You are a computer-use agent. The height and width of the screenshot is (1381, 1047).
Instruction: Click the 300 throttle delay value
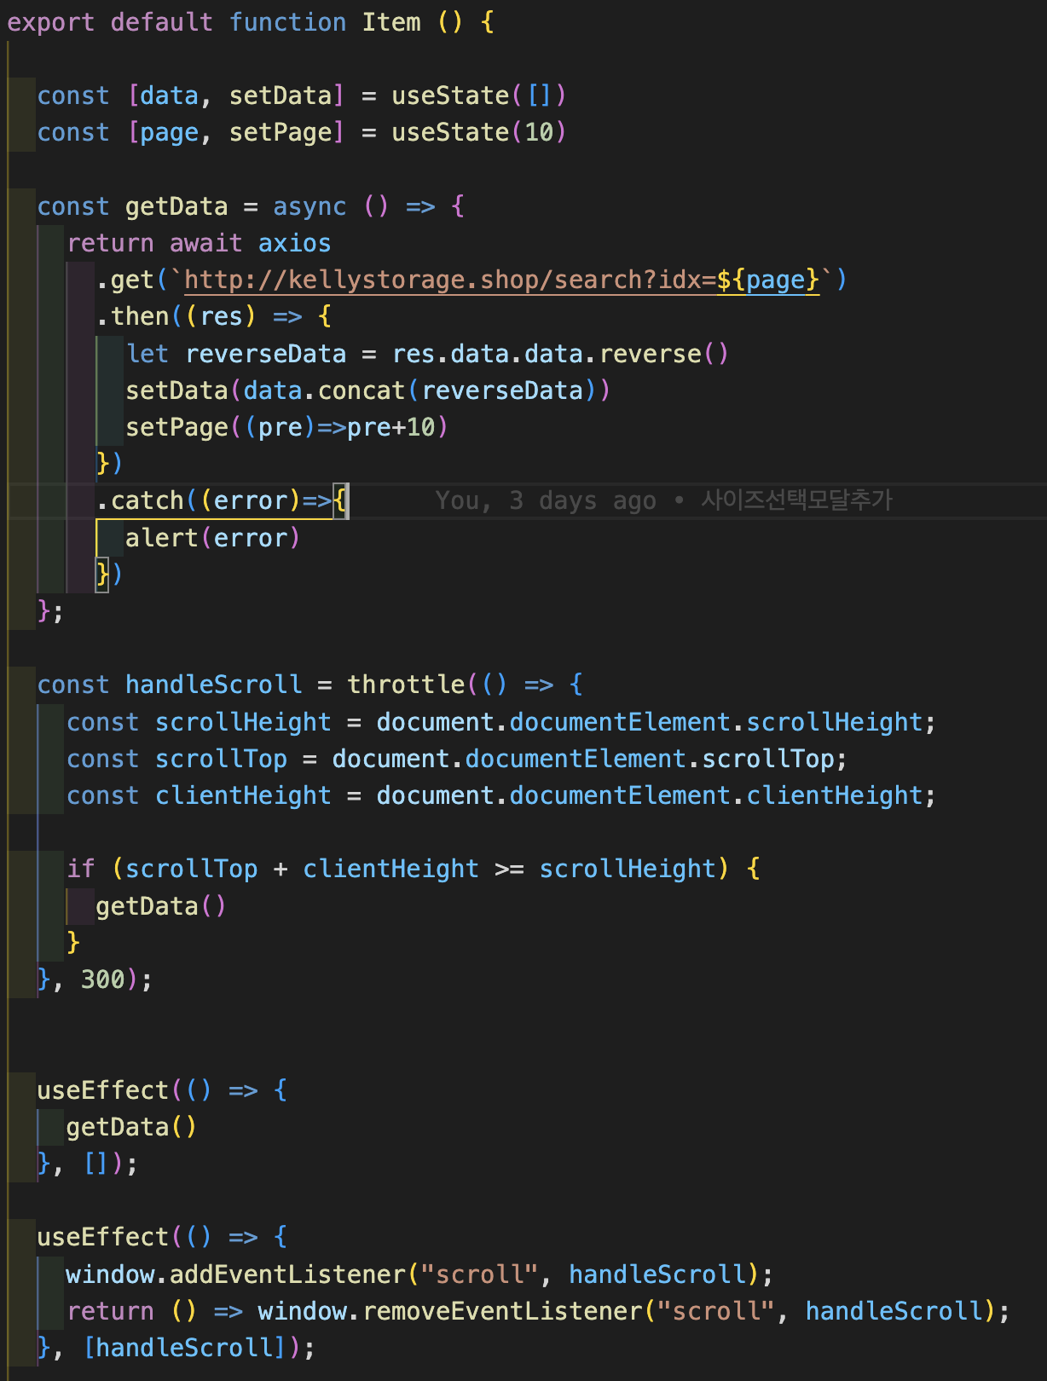[103, 979]
